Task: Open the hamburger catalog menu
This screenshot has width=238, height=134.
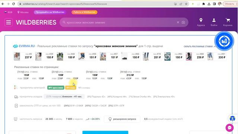Action: [x=9, y=22]
